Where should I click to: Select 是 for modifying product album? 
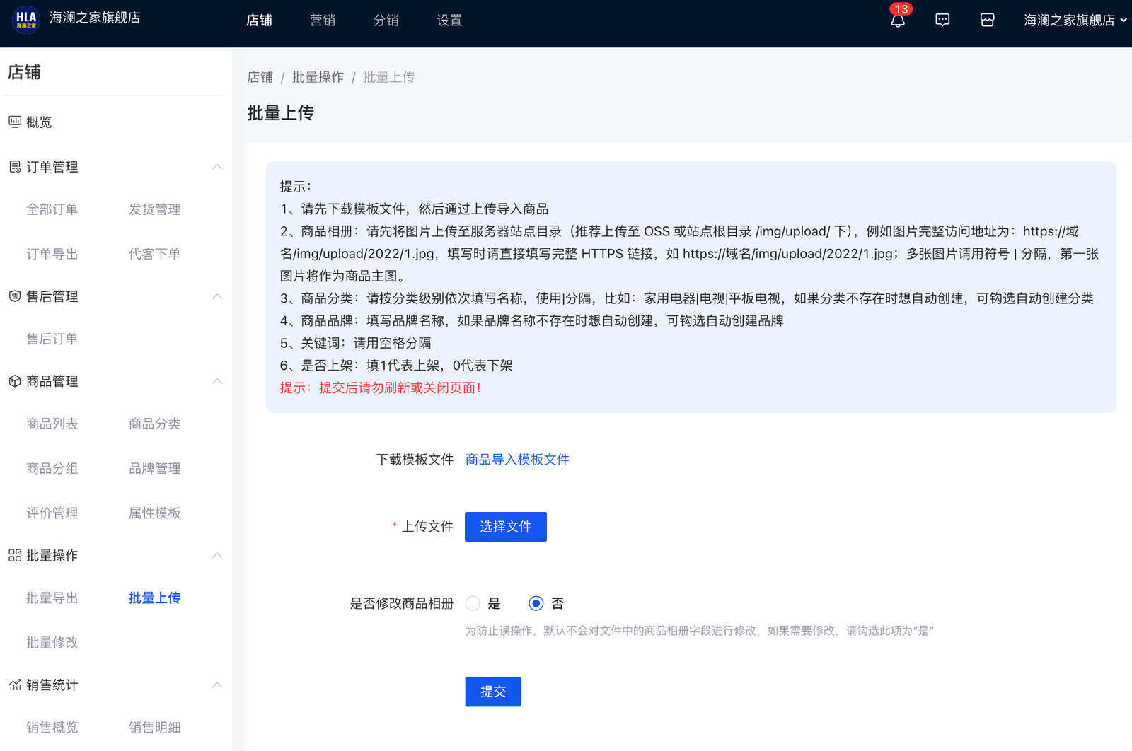pos(473,603)
